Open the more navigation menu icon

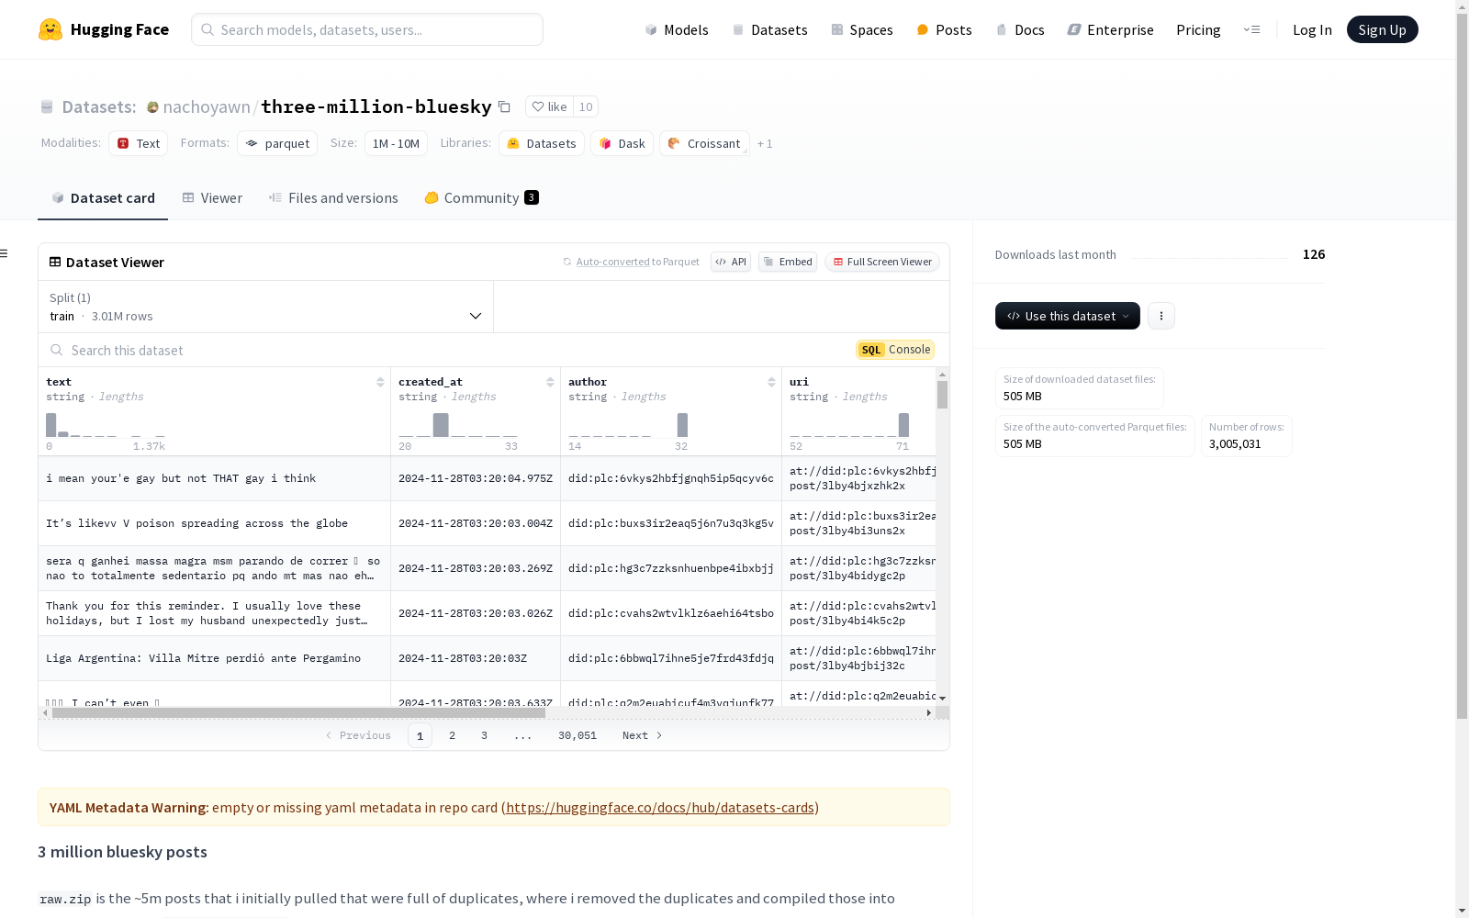1251,29
